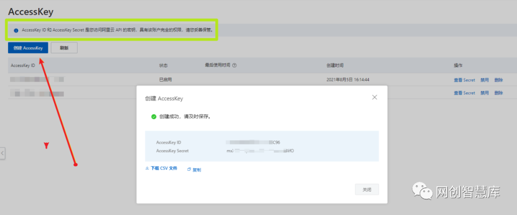The image size is (517, 215).
Task: Click the 刷新 refresh button
Action: tap(64, 48)
